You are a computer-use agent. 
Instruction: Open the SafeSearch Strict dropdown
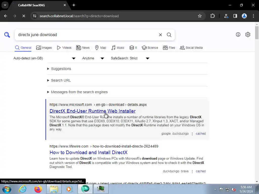click(x=130, y=58)
